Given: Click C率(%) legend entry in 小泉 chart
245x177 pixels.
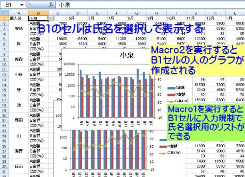Looking at the screenshot, I should [x=178, y=101].
